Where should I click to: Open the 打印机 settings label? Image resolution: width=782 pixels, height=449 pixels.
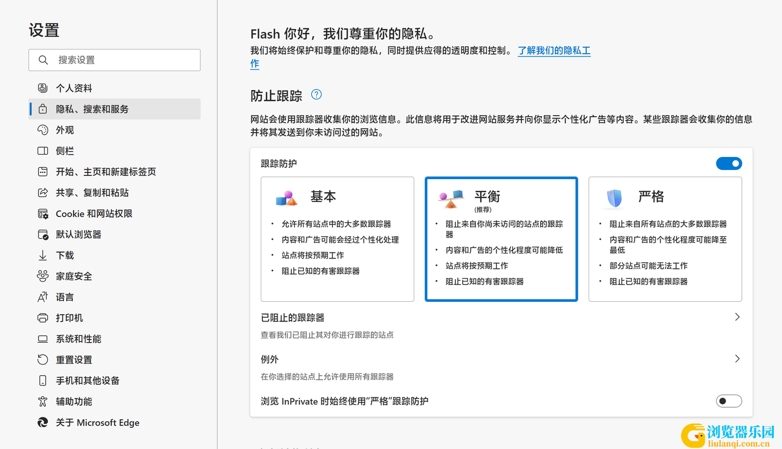pyautogui.click(x=70, y=318)
